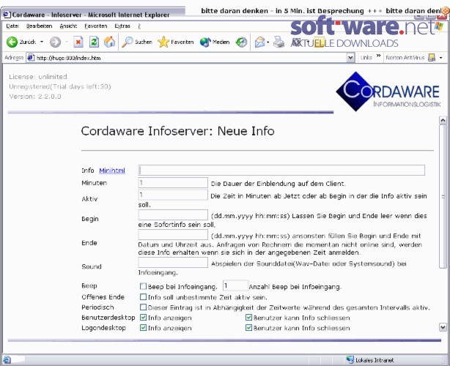
Task: Open the Mail button dropdown arrow
Action: tap(268, 42)
